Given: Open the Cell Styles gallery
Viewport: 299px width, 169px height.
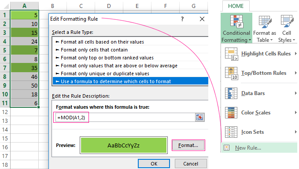Looking at the screenshot, I should (x=287, y=28).
